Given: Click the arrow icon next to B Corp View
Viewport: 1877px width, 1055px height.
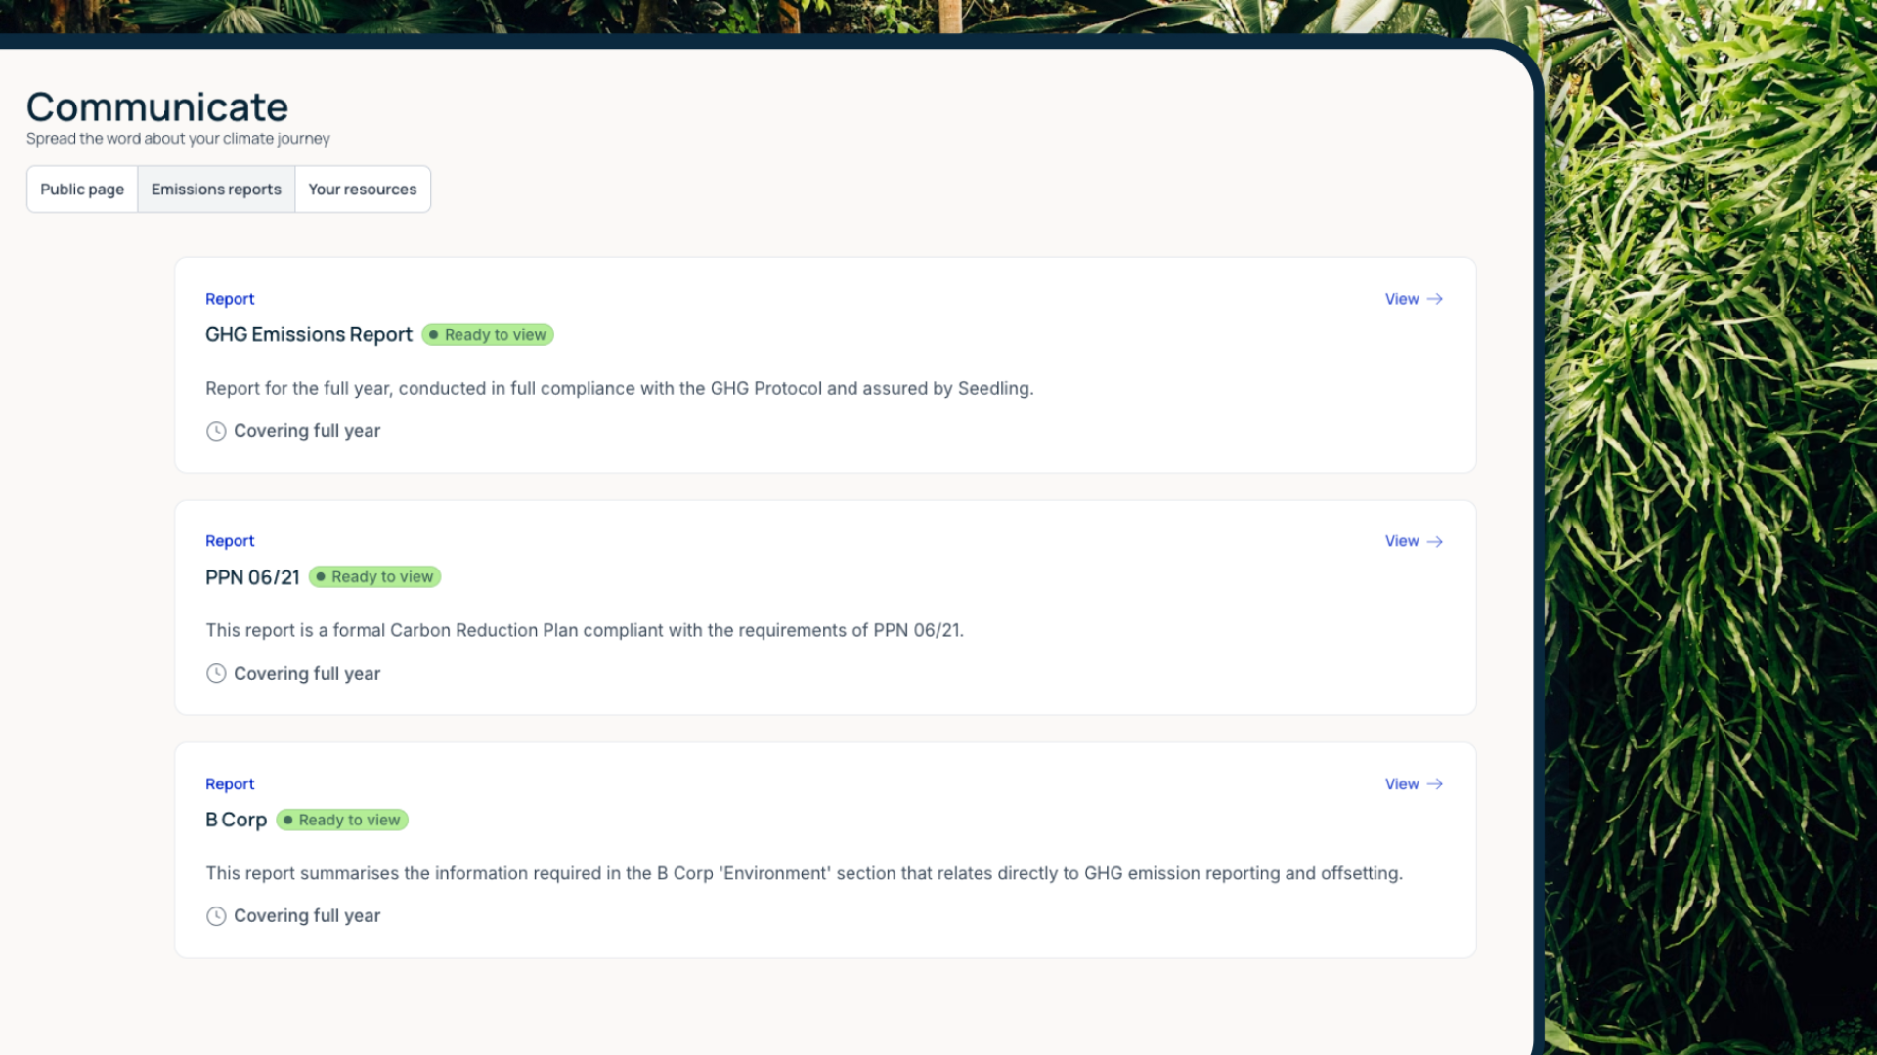Looking at the screenshot, I should coord(1435,784).
